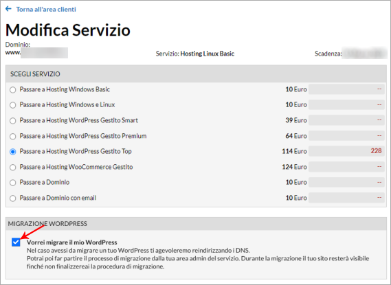This screenshot has width=391, height=285.
Task: Open the Torna all'area clienti link
Action: coord(46,9)
